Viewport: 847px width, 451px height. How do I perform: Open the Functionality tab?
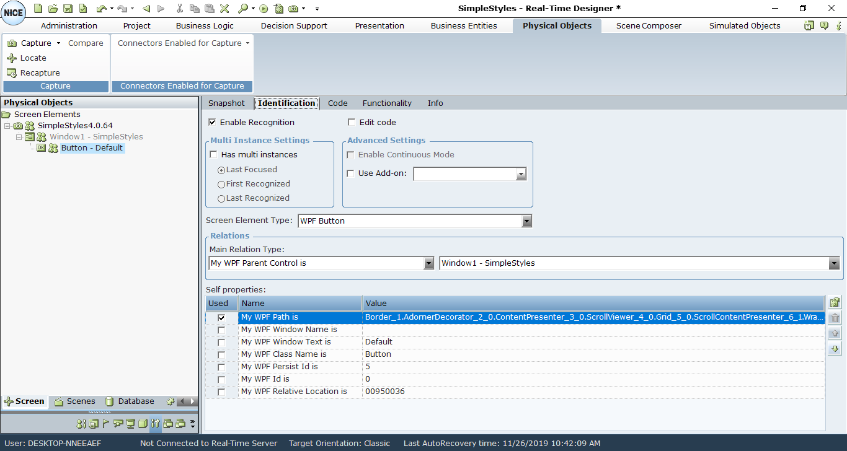[x=387, y=103]
